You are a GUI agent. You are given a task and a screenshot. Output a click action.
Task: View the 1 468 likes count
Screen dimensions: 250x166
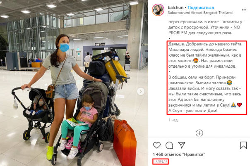(179, 154)
